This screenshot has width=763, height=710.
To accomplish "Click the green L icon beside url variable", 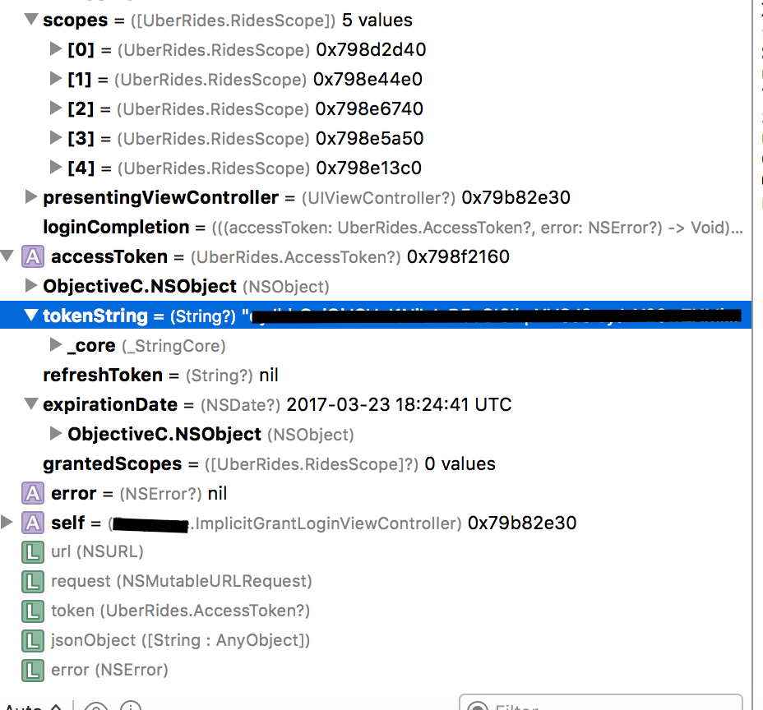I will click(34, 551).
